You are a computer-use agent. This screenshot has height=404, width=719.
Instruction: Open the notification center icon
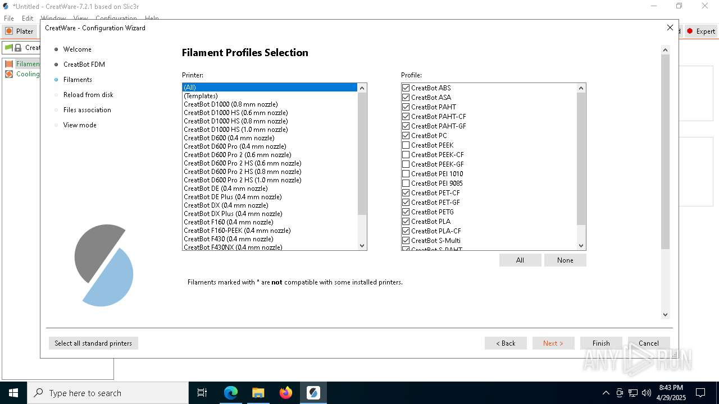[700, 393]
